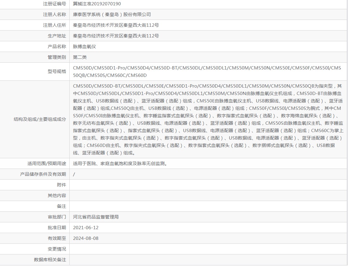The width and height of the screenshot is (348, 266).
Task: Select address value in 生产地址 row
Action: (116, 36)
